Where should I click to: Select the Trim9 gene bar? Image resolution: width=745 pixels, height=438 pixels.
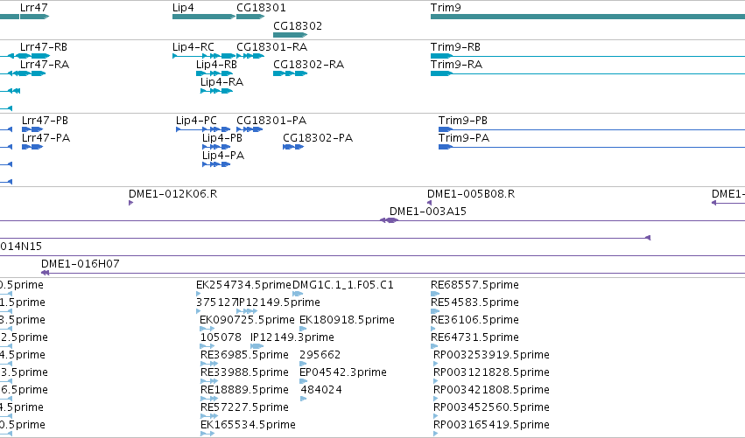587,17
